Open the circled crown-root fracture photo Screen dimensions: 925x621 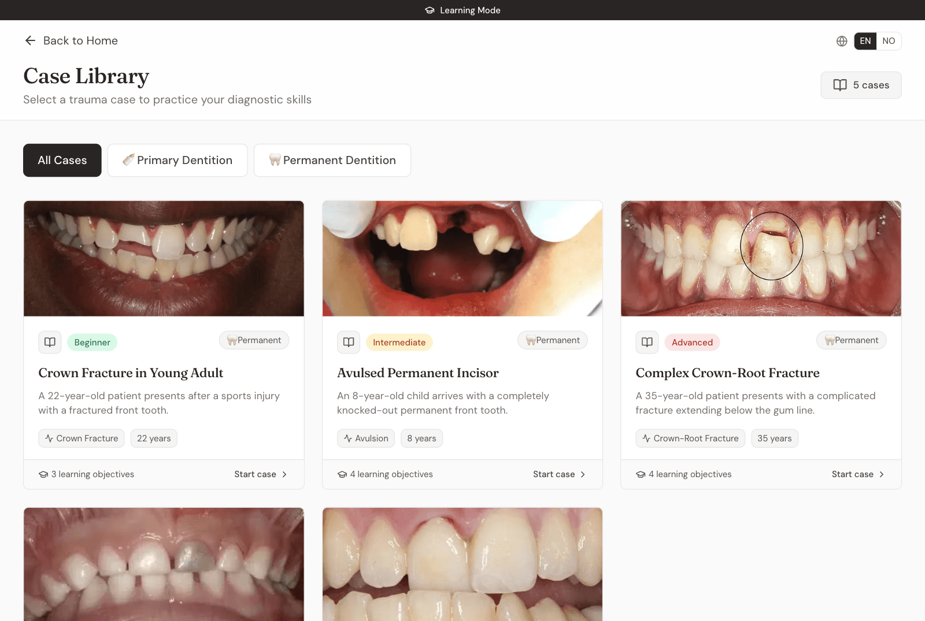point(761,258)
